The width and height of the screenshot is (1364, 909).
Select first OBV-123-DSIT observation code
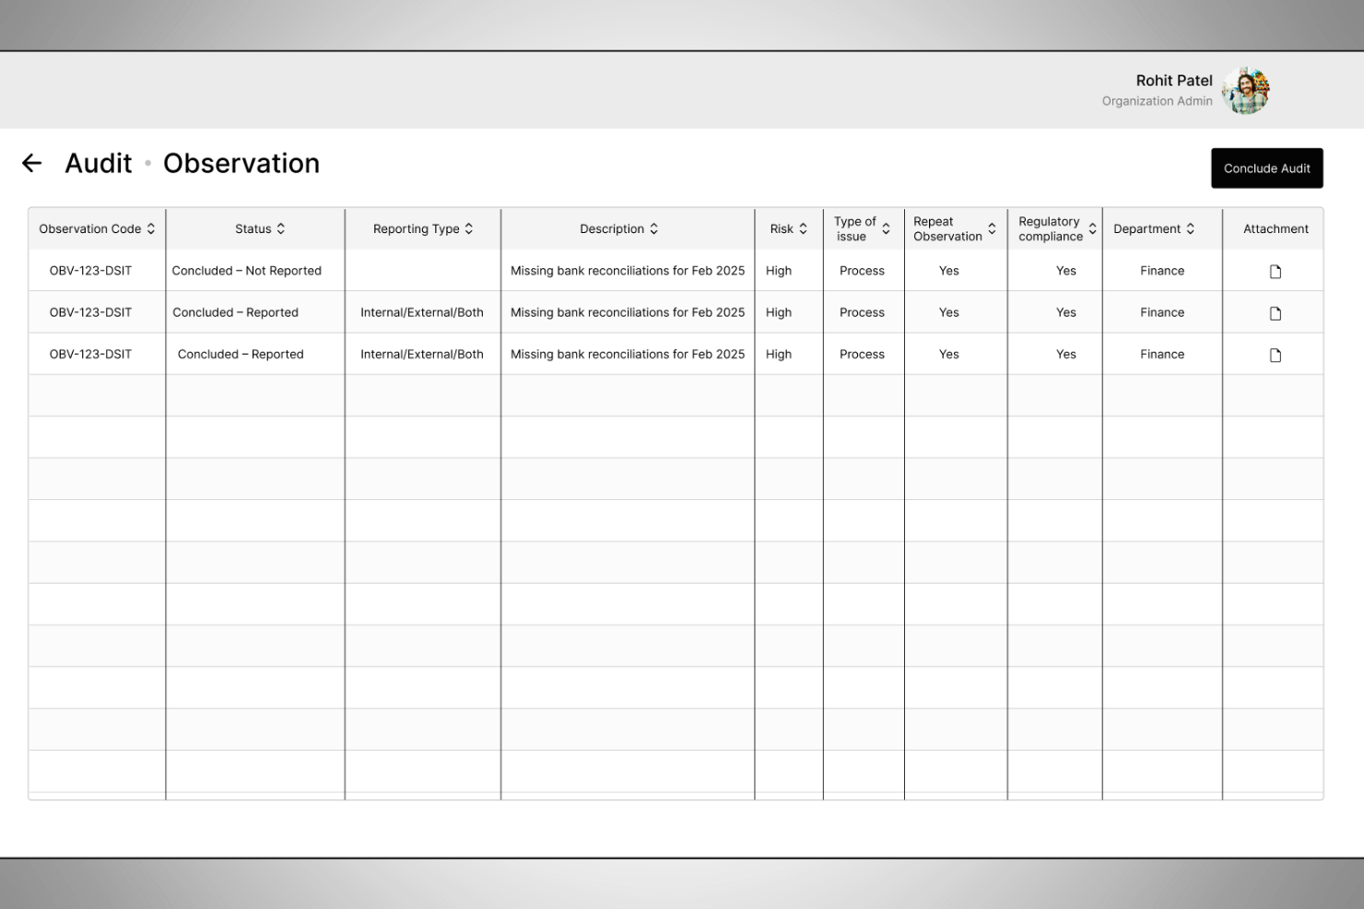pyautogui.click(x=90, y=271)
